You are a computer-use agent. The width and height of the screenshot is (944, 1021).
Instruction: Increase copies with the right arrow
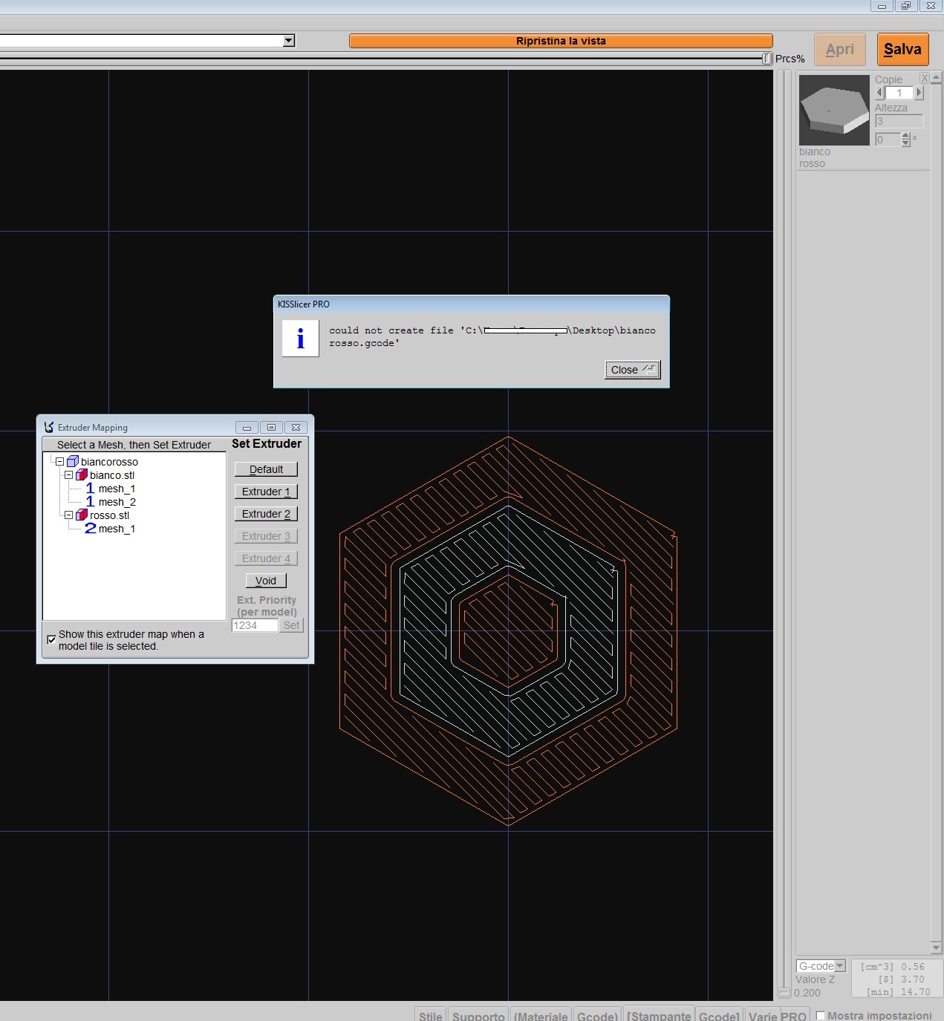(x=919, y=93)
